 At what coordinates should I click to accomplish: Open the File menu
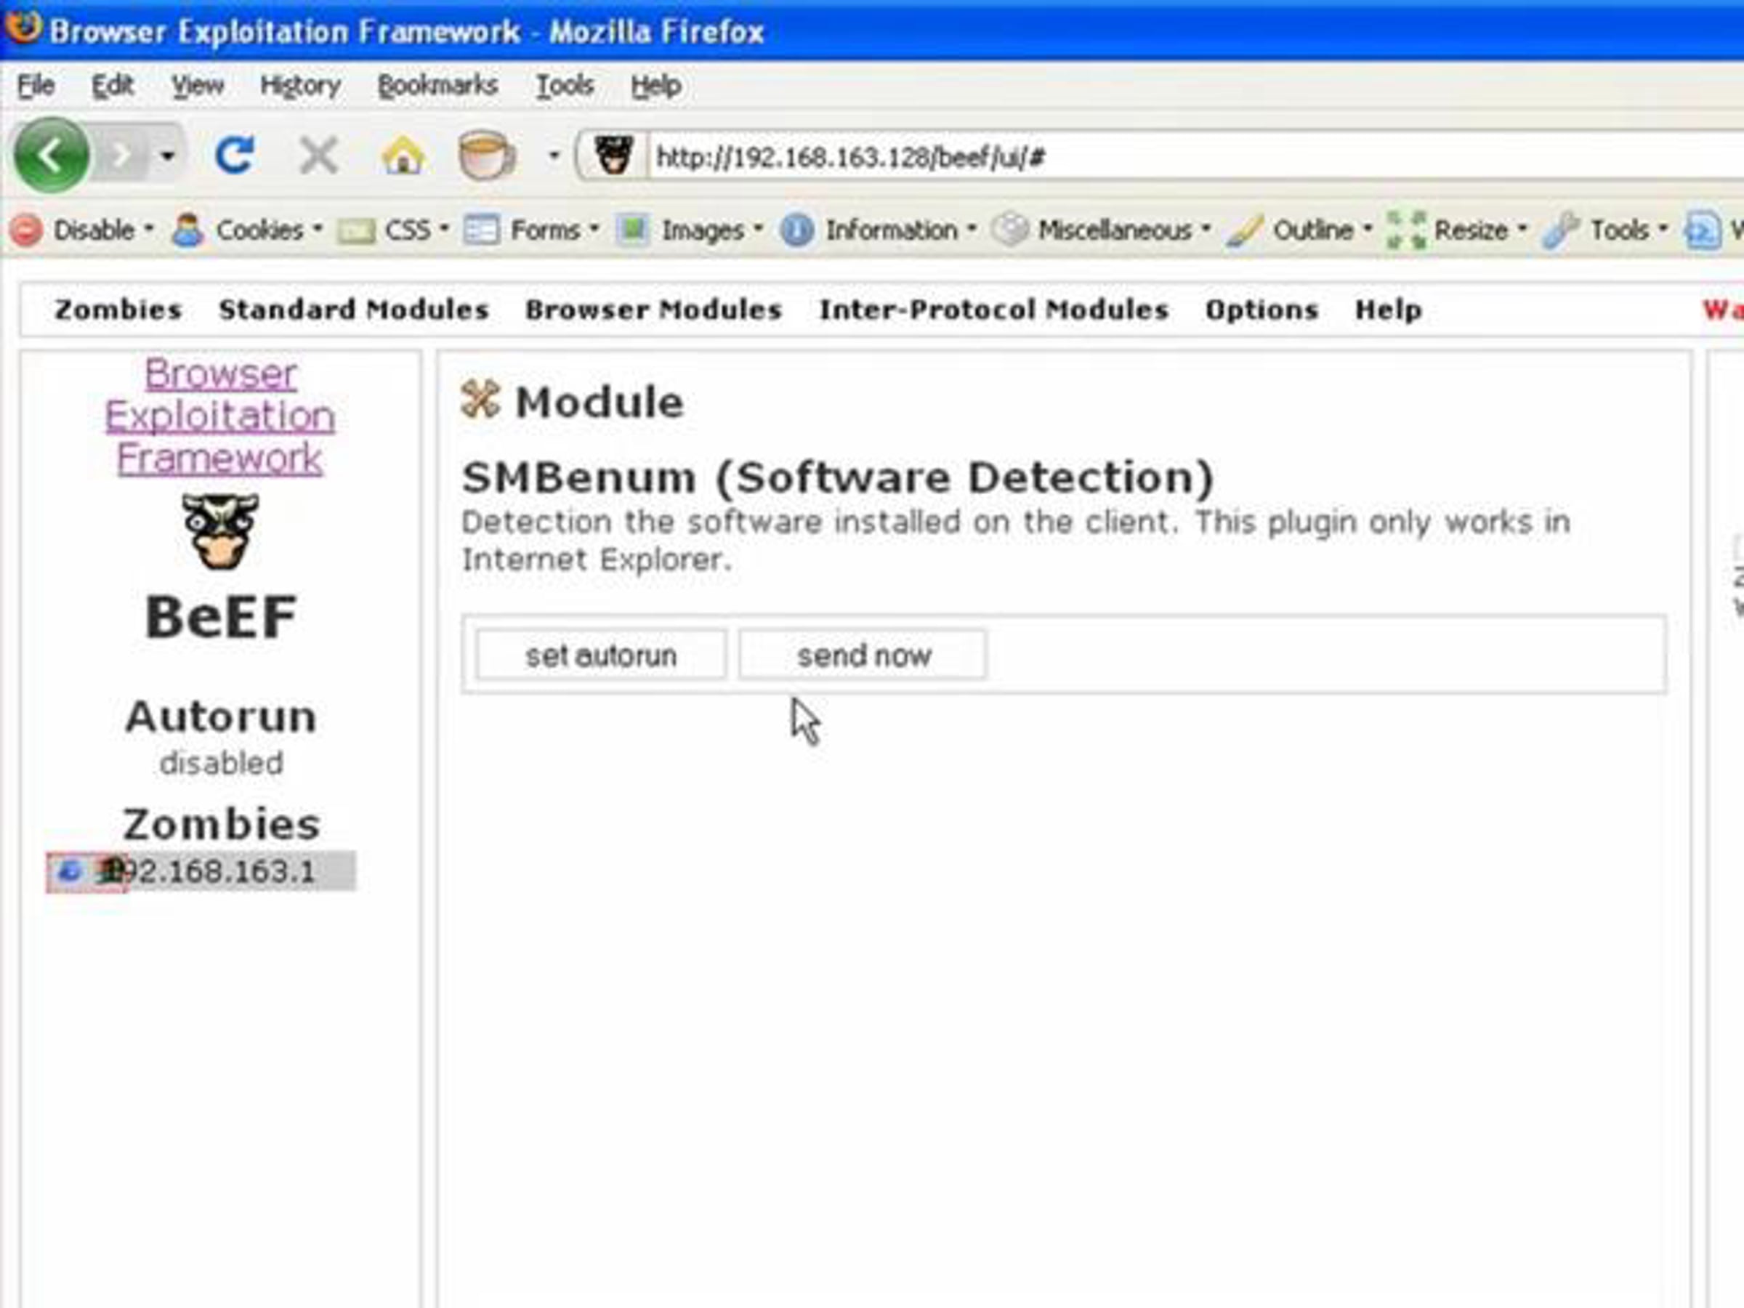pos(36,85)
